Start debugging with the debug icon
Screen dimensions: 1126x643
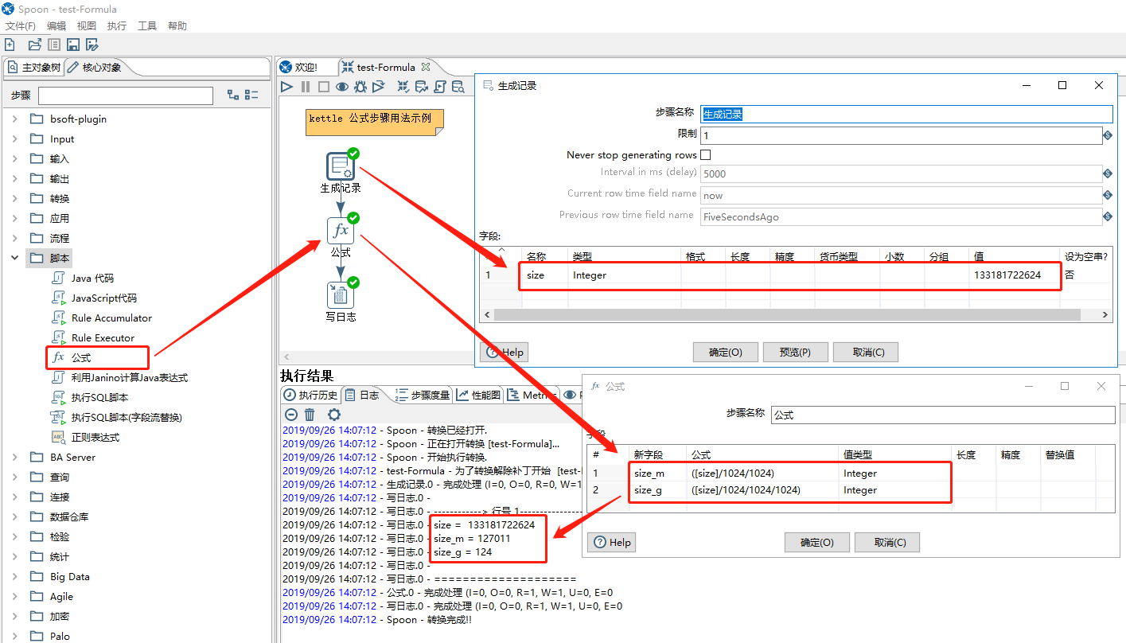360,88
